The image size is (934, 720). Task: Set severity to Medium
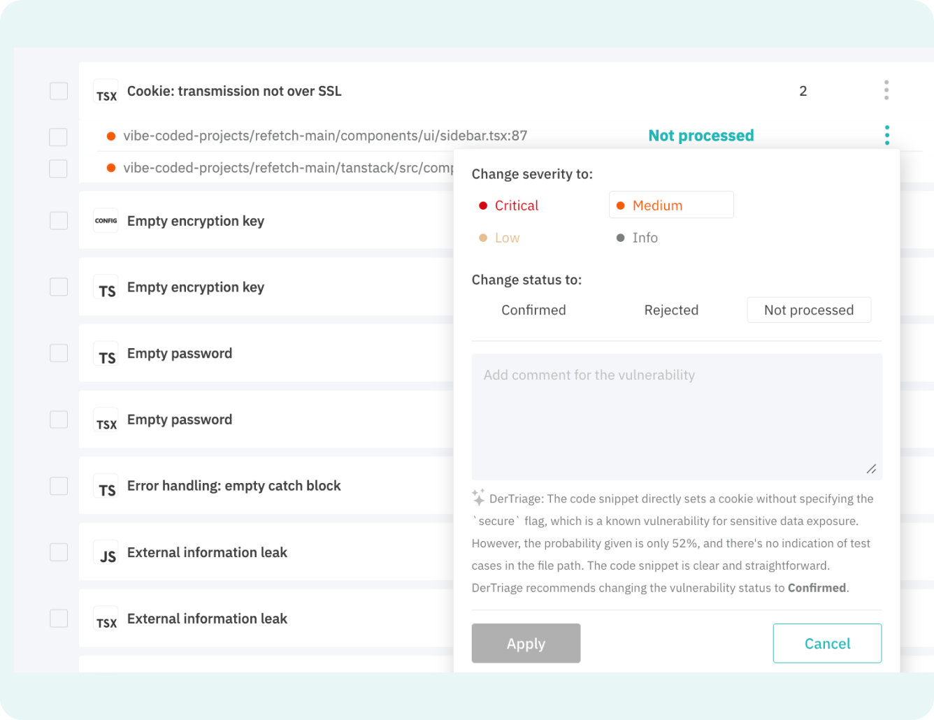click(x=671, y=205)
